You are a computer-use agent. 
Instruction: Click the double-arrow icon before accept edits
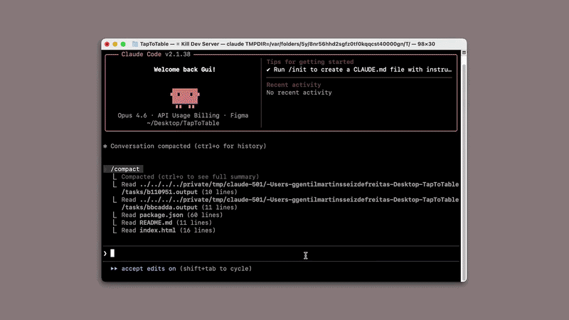pyautogui.click(x=114, y=269)
